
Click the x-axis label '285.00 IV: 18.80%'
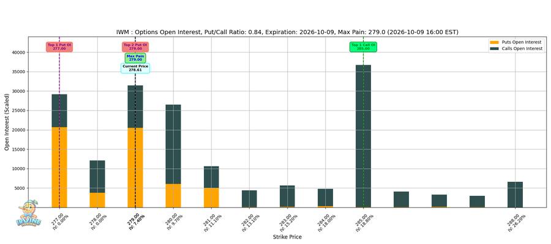tap(364, 221)
